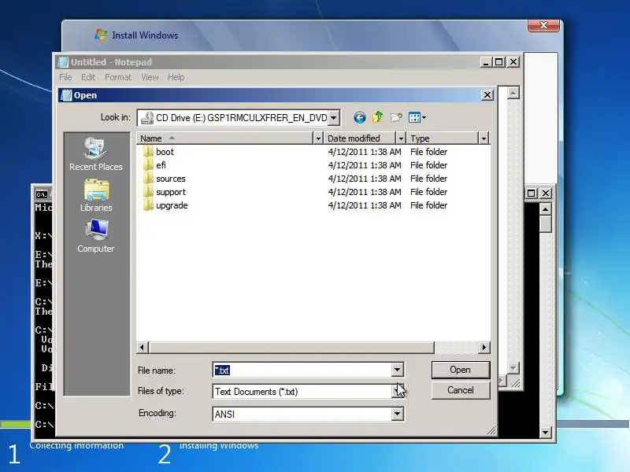Screen dimensions: 630x472
Task: Open Computer from the places bar
Action: point(96,236)
